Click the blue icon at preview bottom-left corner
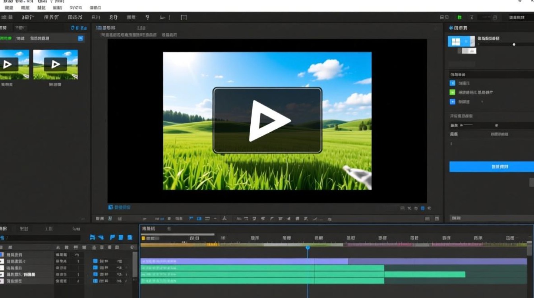The width and height of the screenshot is (534, 298). click(111, 207)
